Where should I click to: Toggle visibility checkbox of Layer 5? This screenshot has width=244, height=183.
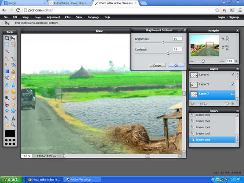(x=233, y=84)
